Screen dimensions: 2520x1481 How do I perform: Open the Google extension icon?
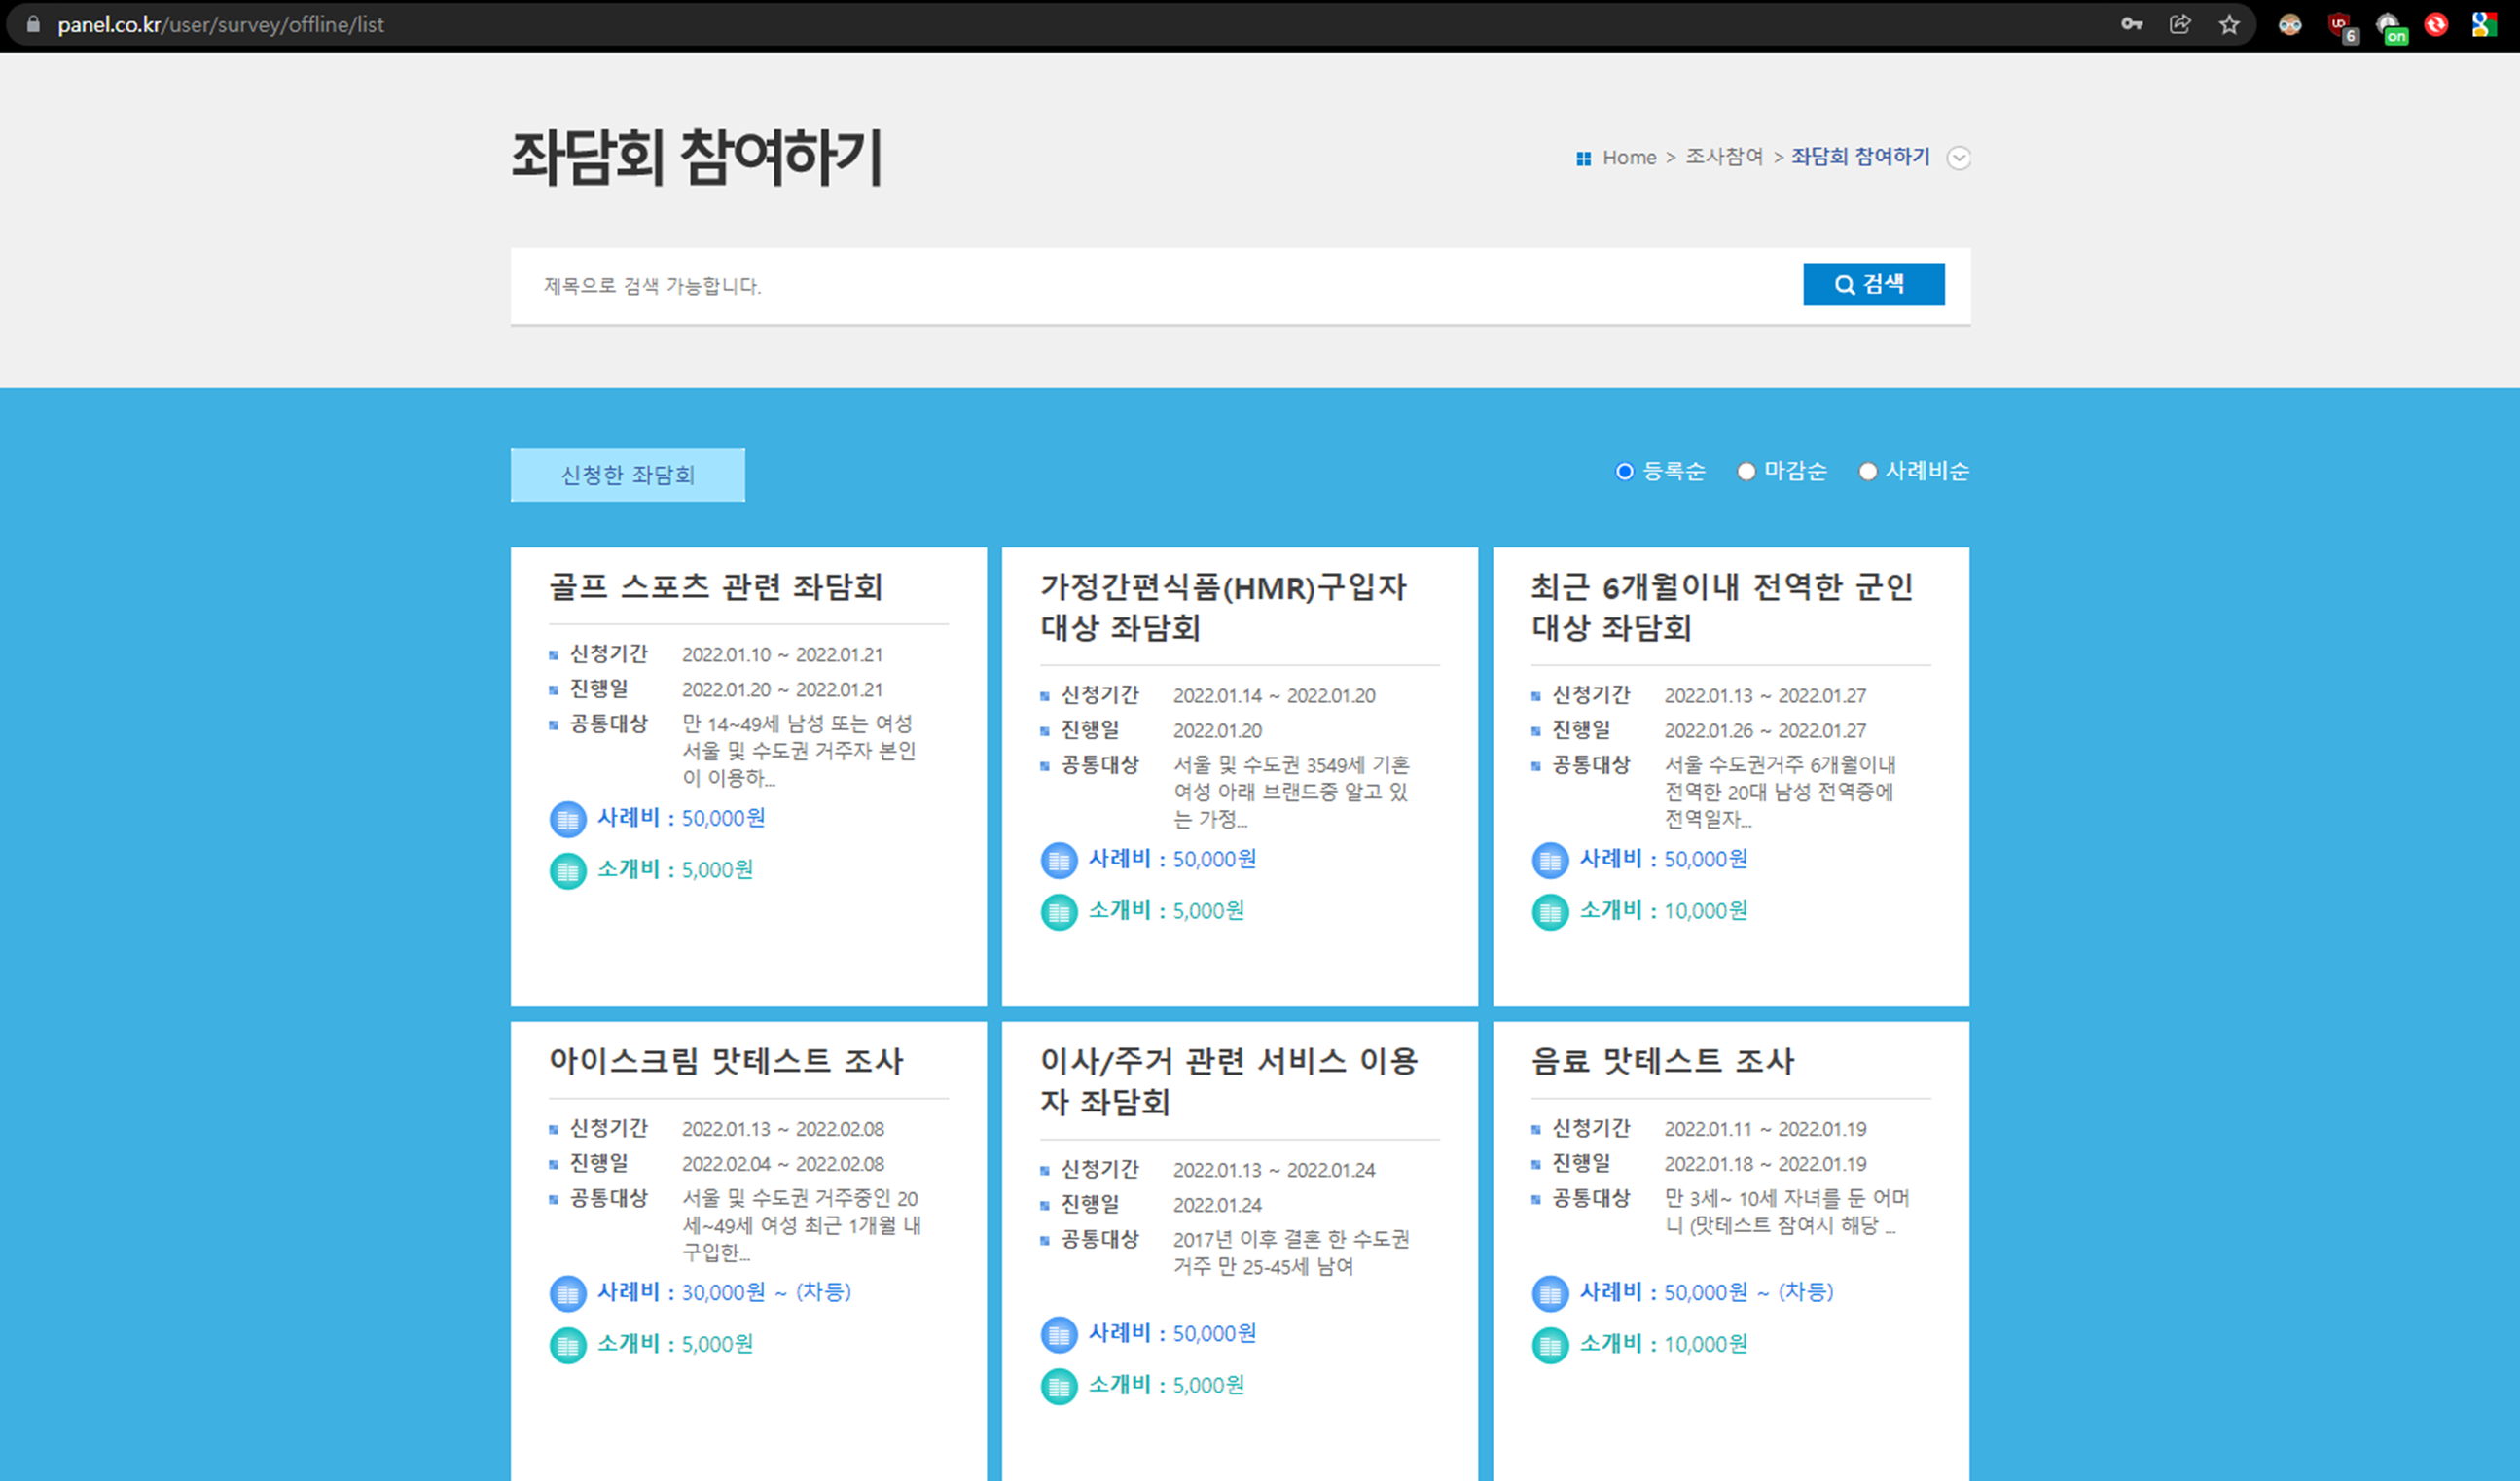pos(2484,25)
